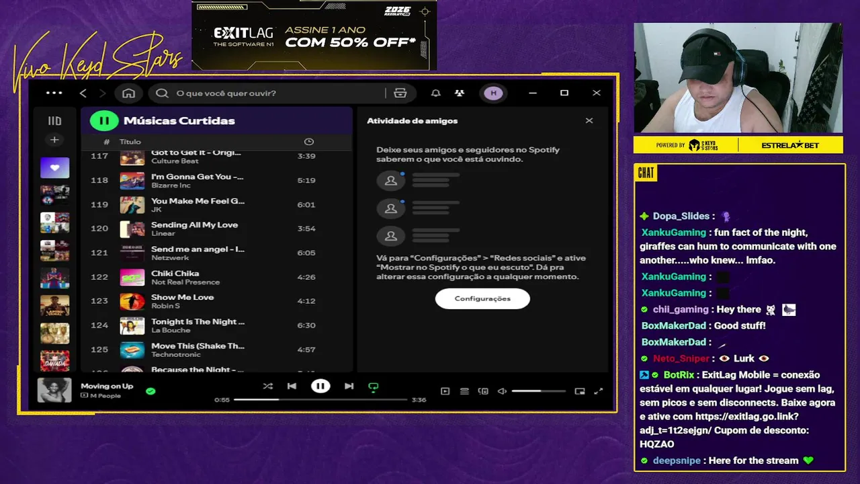The height and width of the screenshot is (484, 860).
Task: Click the ExitLag '50% OFF' banner
Action: [x=314, y=35]
